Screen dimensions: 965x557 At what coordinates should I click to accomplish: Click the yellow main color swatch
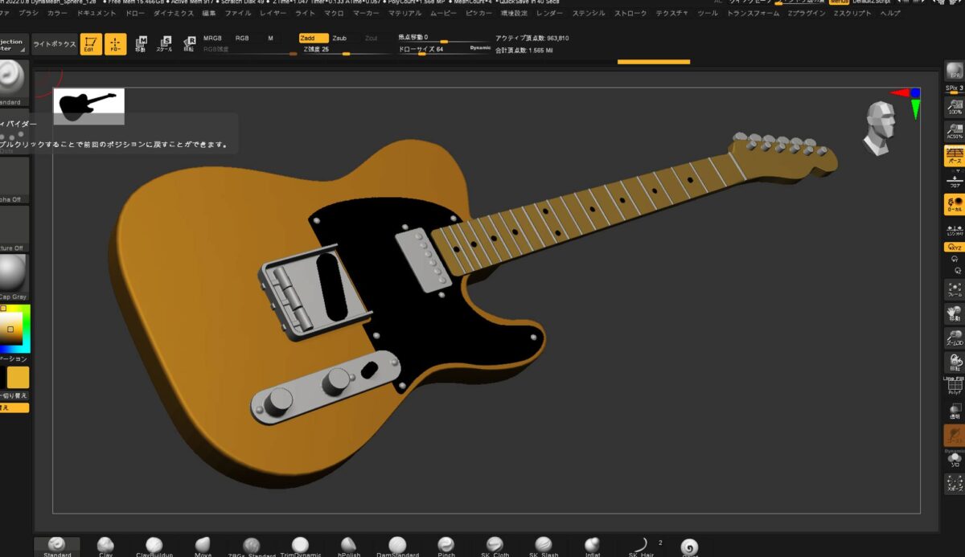18,378
